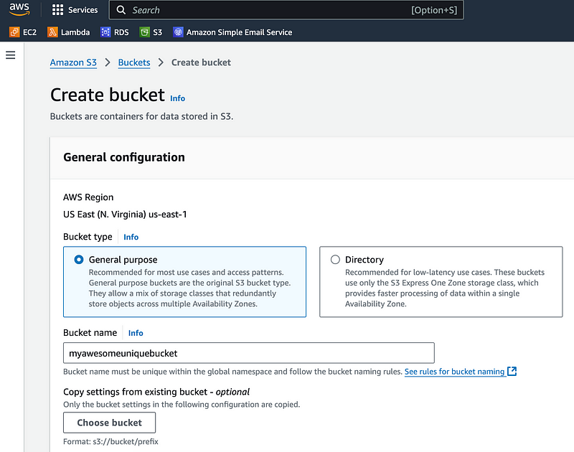This screenshot has height=452, width=574.
Task: Click Info link beside Bucket type
Action: (131, 237)
